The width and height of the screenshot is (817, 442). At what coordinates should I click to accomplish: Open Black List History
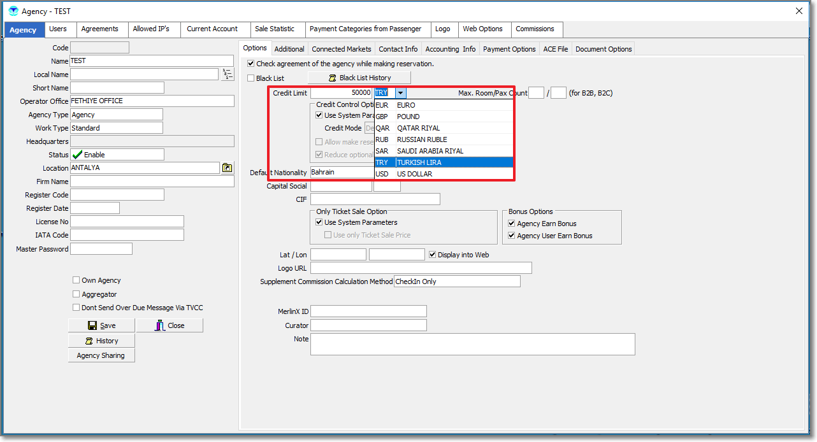[x=359, y=78]
